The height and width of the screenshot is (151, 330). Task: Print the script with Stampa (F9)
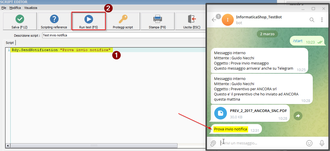click(x=157, y=21)
